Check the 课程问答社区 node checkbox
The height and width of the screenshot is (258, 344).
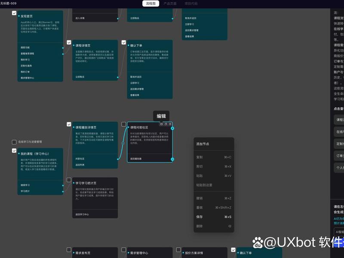click(x=124, y=124)
